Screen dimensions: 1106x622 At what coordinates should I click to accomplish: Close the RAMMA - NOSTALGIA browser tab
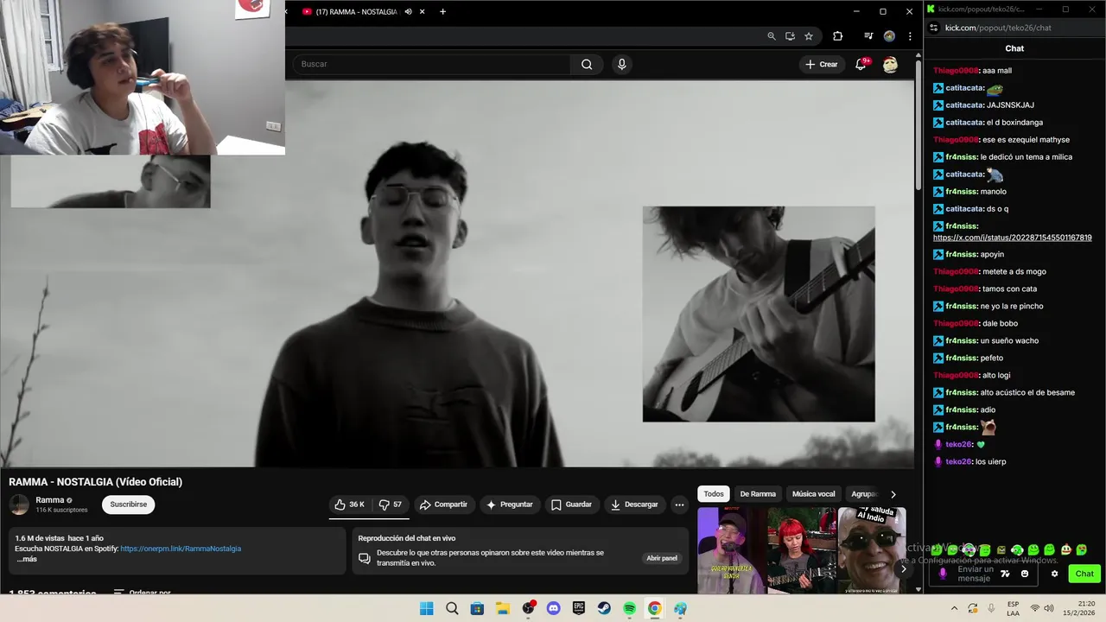[x=422, y=12]
